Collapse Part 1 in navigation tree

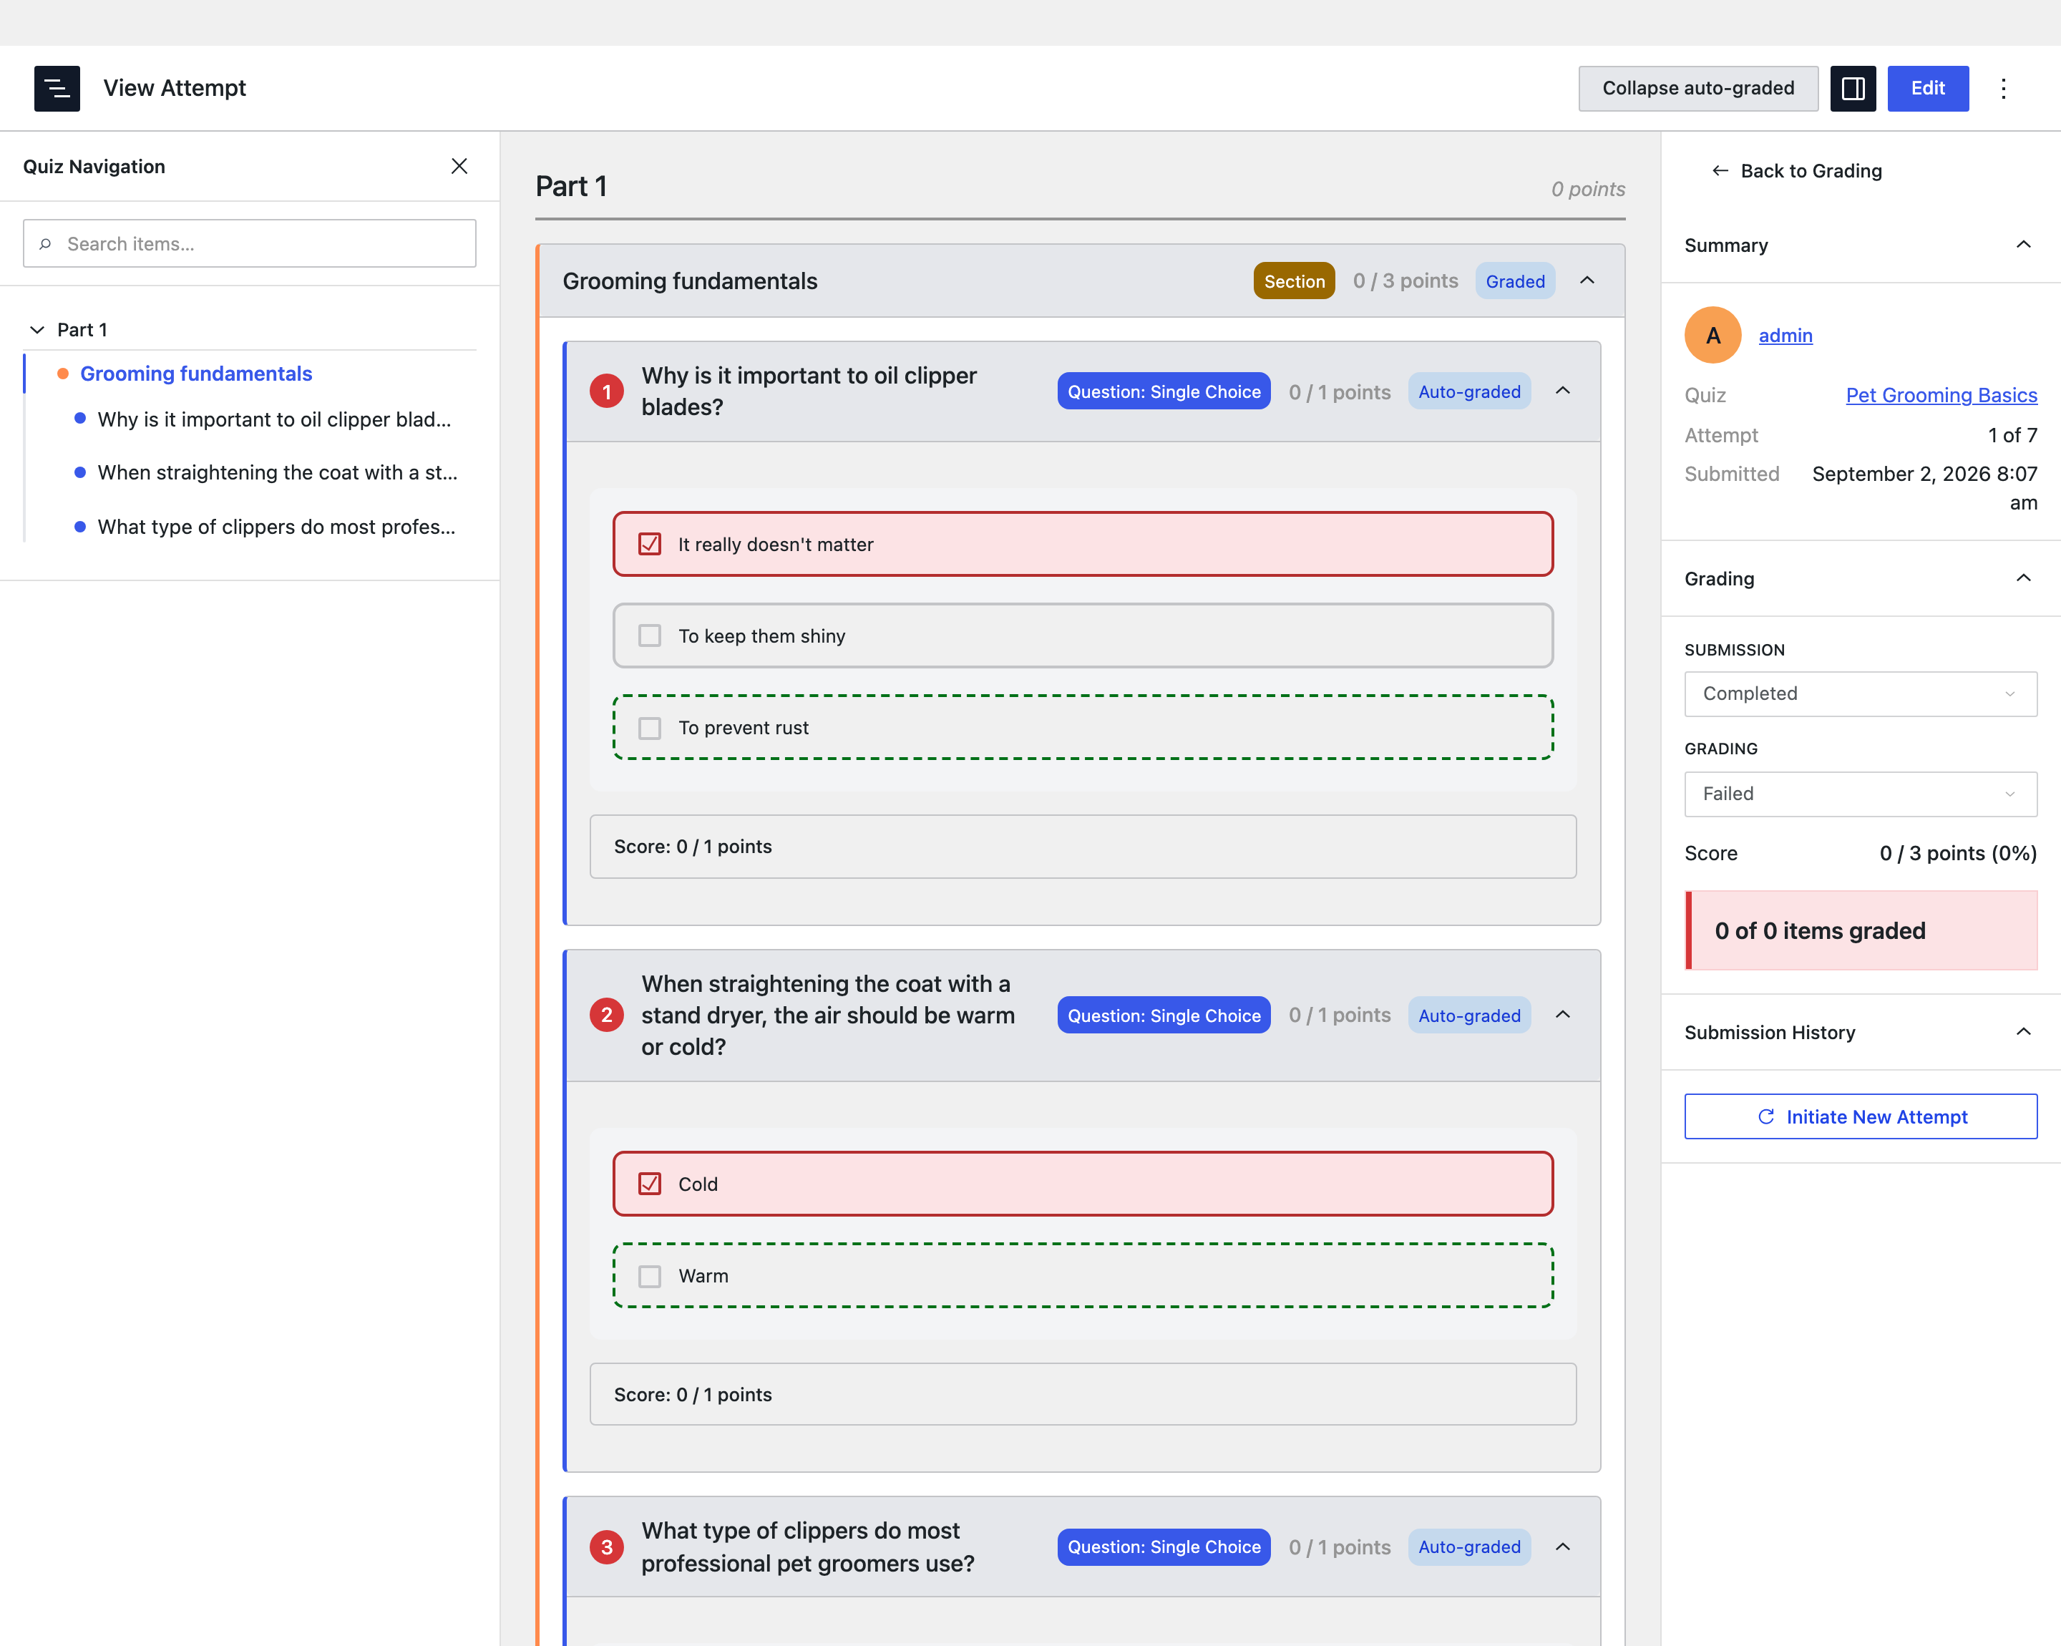click(37, 330)
